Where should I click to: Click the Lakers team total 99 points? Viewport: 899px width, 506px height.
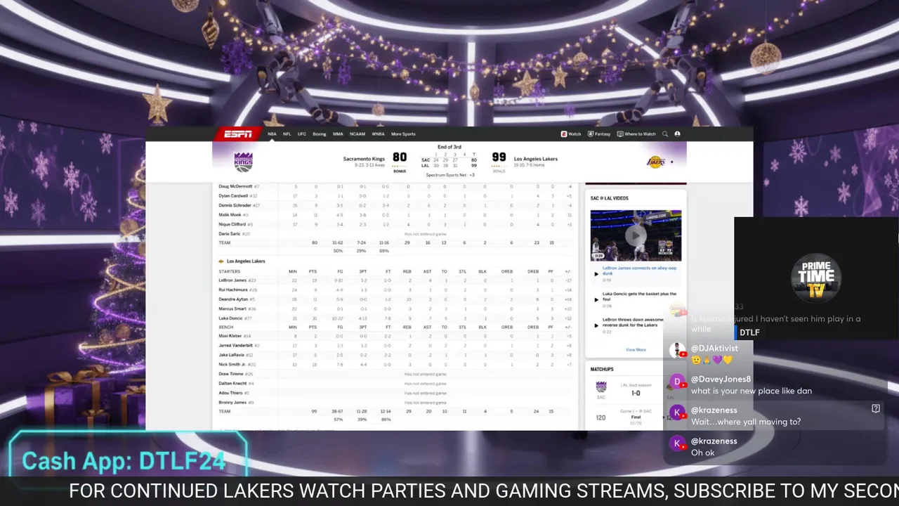click(x=315, y=411)
